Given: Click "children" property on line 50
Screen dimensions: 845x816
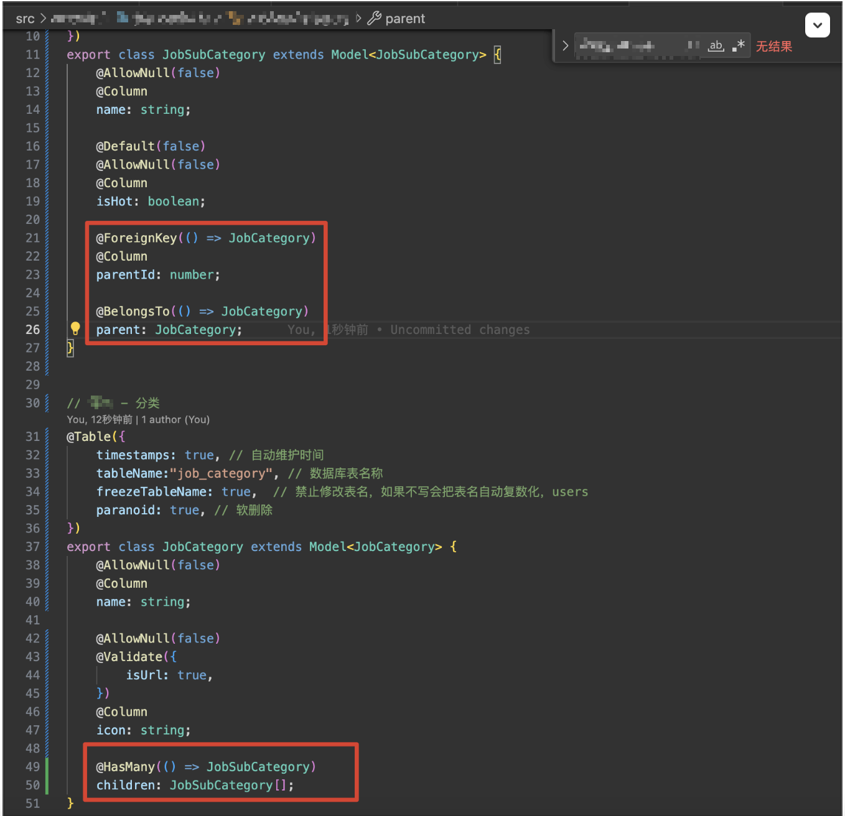Looking at the screenshot, I should [x=125, y=786].
